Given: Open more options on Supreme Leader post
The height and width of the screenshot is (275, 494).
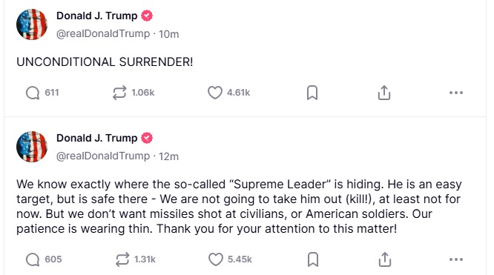Looking at the screenshot, I should click(x=456, y=259).
